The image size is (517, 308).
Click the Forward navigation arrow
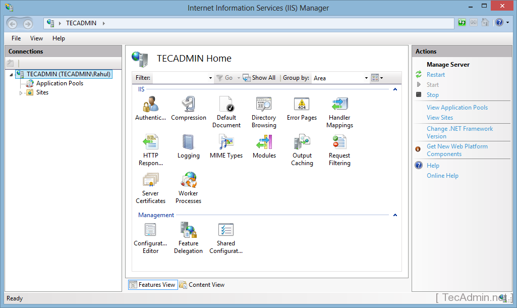pyautogui.click(x=28, y=24)
